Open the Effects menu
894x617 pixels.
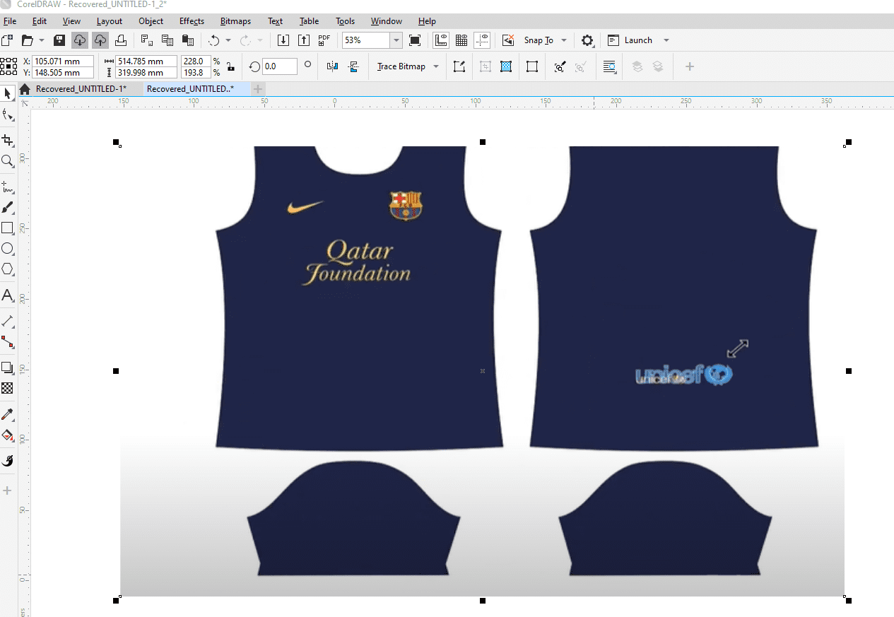192,21
